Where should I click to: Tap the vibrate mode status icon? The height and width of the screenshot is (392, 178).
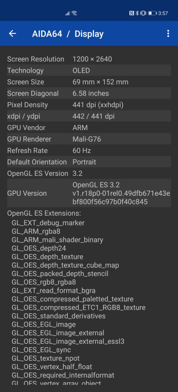pos(143,13)
